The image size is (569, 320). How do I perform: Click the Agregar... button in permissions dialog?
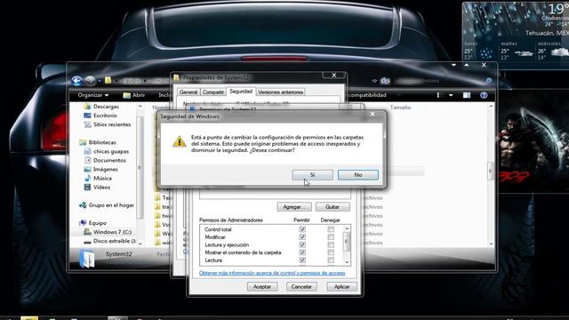pyautogui.click(x=294, y=207)
